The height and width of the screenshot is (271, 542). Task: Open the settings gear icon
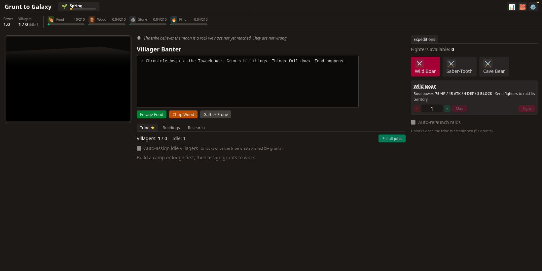pyautogui.click(x=533, y=7)
